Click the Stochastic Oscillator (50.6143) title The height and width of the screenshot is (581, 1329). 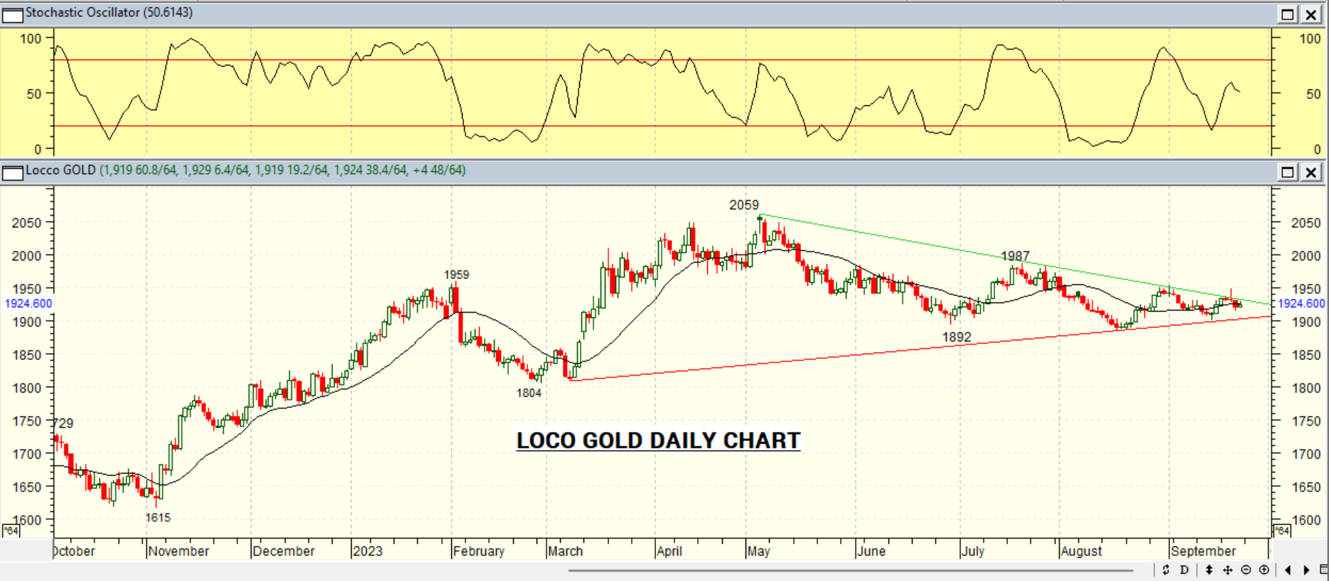pos(109,13)
